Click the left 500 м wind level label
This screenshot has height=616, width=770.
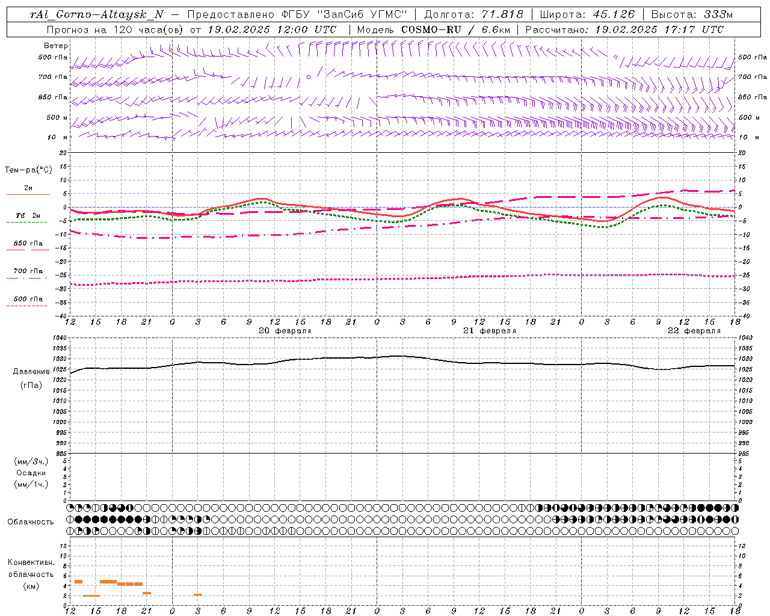tap(57, 117)
